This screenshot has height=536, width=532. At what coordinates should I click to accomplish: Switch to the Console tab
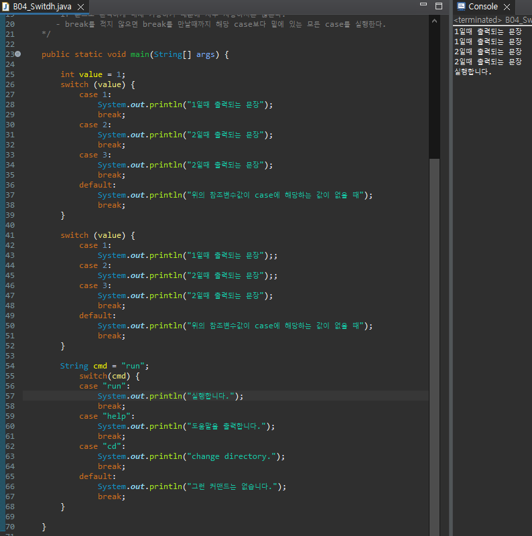point(482,7)
